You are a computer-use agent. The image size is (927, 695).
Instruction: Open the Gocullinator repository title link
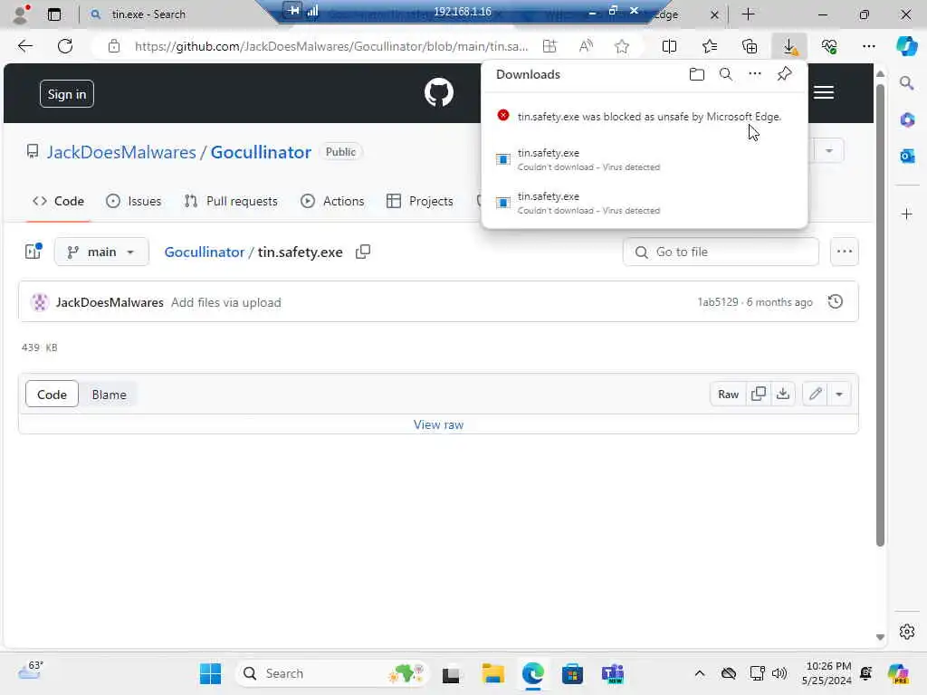(x=261, y=152)
